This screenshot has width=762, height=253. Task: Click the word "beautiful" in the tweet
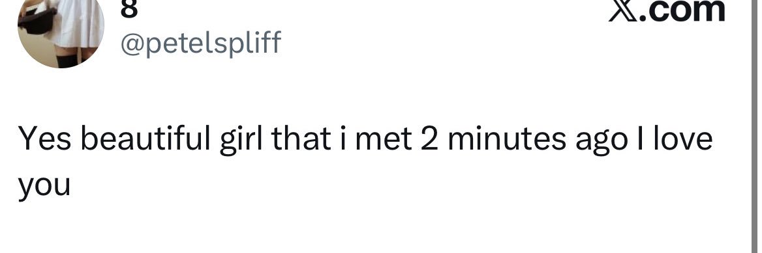click(145, 138)
